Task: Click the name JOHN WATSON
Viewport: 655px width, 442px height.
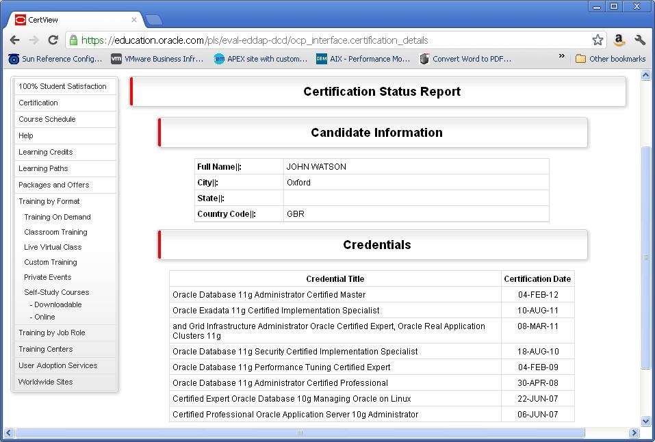Action: (316, 167)
